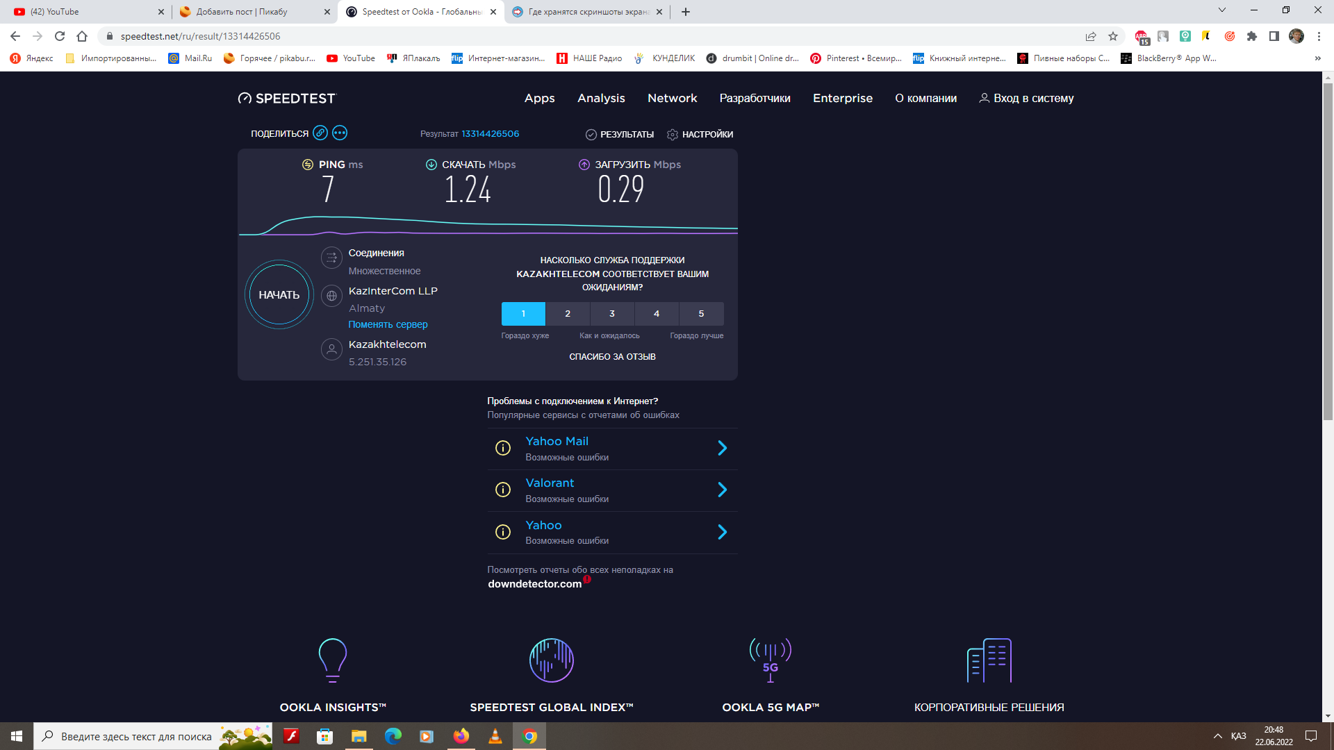Screen dimensions: 1334x750
Task: Select rating 4 for Kazakhtelecom support
Action: pos(657,314)
